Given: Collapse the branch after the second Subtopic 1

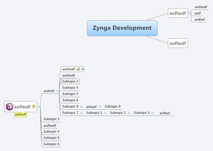Looking at the screenshot, I should pos(129,113).
